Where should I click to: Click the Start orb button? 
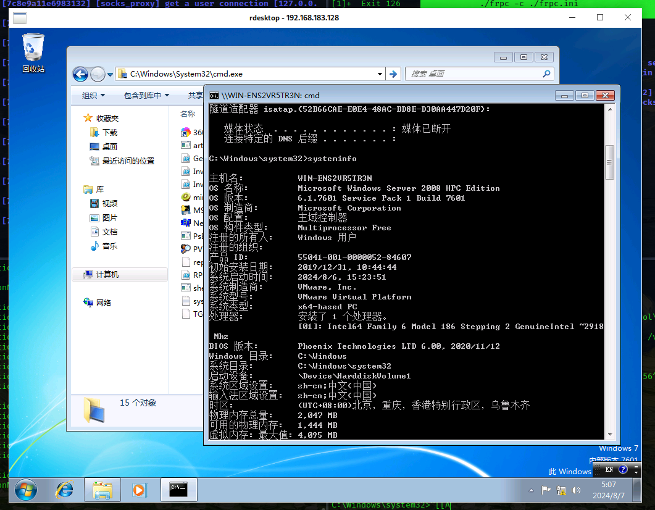point(26,490)
